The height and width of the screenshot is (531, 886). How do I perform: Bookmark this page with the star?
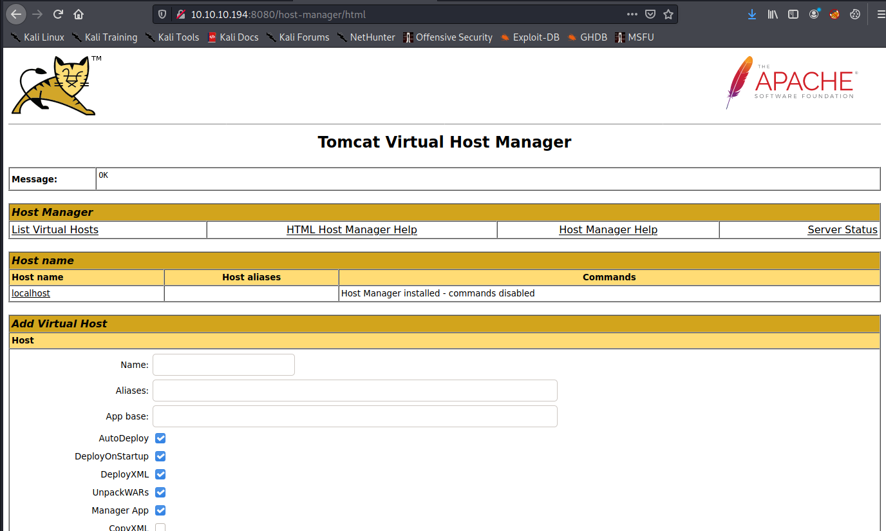click(x=668, y=14)
